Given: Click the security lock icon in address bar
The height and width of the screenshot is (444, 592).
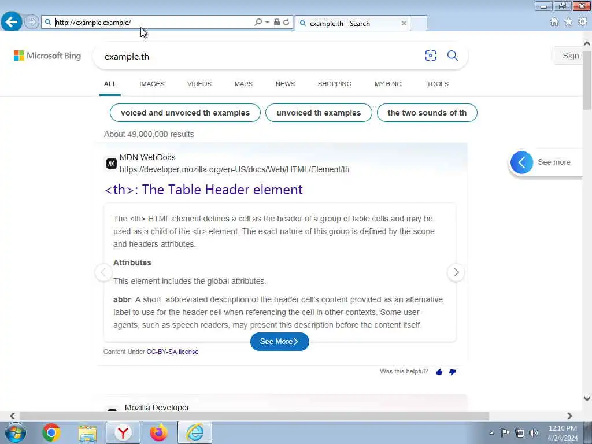Looking at the screenshot, I should tap(277, 23).
